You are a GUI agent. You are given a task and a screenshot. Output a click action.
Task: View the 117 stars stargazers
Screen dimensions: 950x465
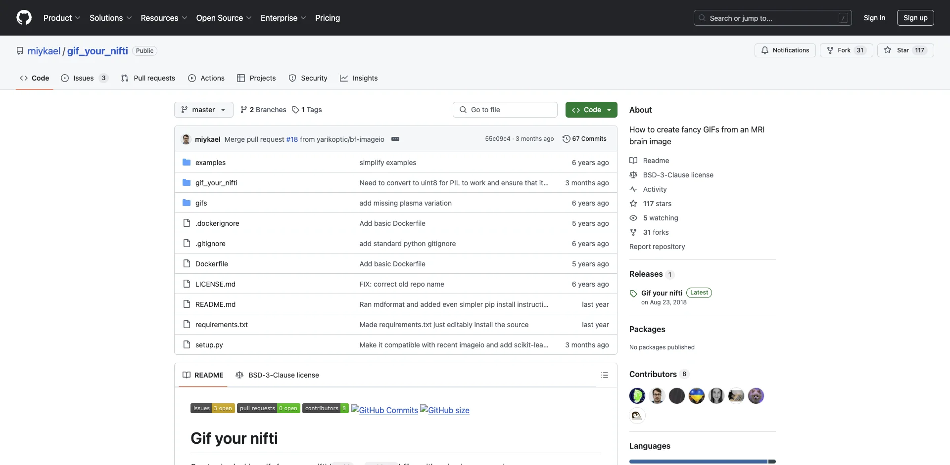(651, 204)
